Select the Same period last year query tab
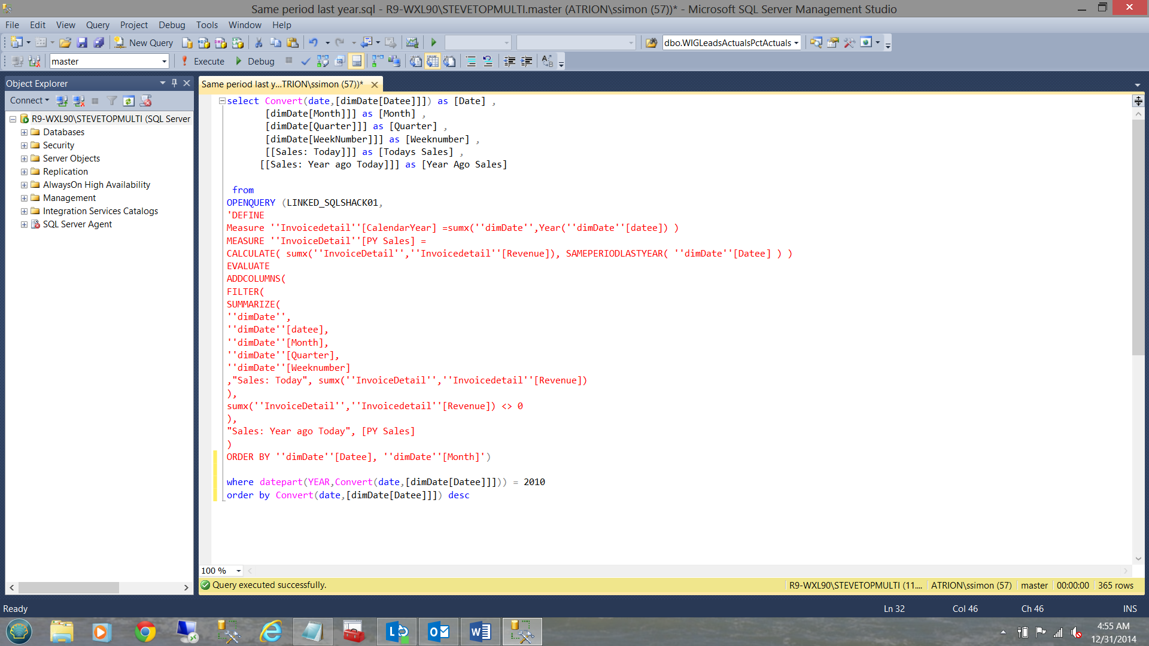Image resolution: width=1149 pixels, height=646 pixels. pyautogui.click(x=282, y=84)
